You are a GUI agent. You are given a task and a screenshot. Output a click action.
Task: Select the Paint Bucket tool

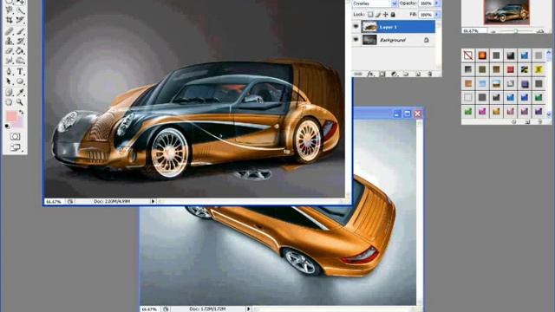click(20, 51)
